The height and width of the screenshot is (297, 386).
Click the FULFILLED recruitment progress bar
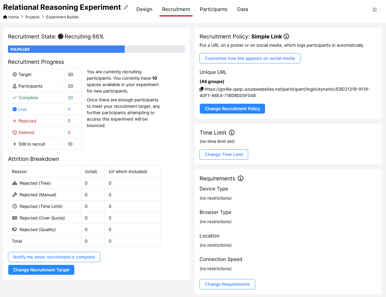point(96,49)
